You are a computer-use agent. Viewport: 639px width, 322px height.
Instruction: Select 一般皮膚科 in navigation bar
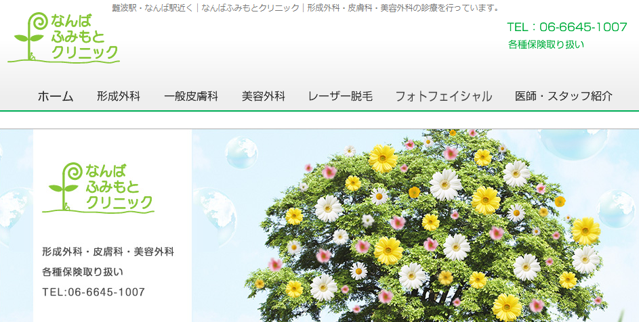pyautogui.click(x=190, y=97)
